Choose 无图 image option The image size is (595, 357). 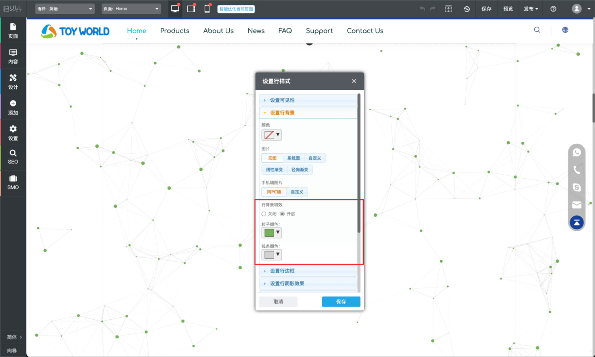coord(272,158)
